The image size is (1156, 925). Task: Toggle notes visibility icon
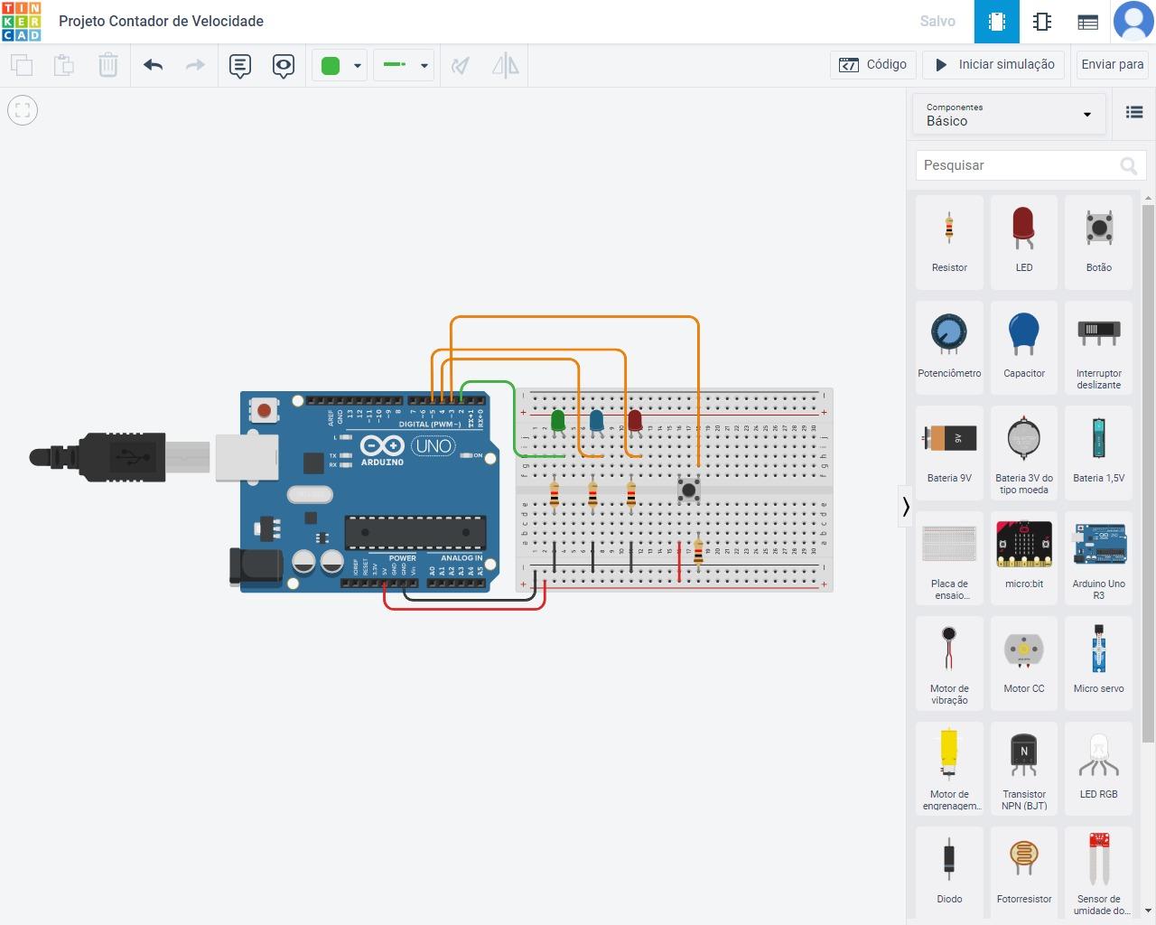click(x=284, y=65)
